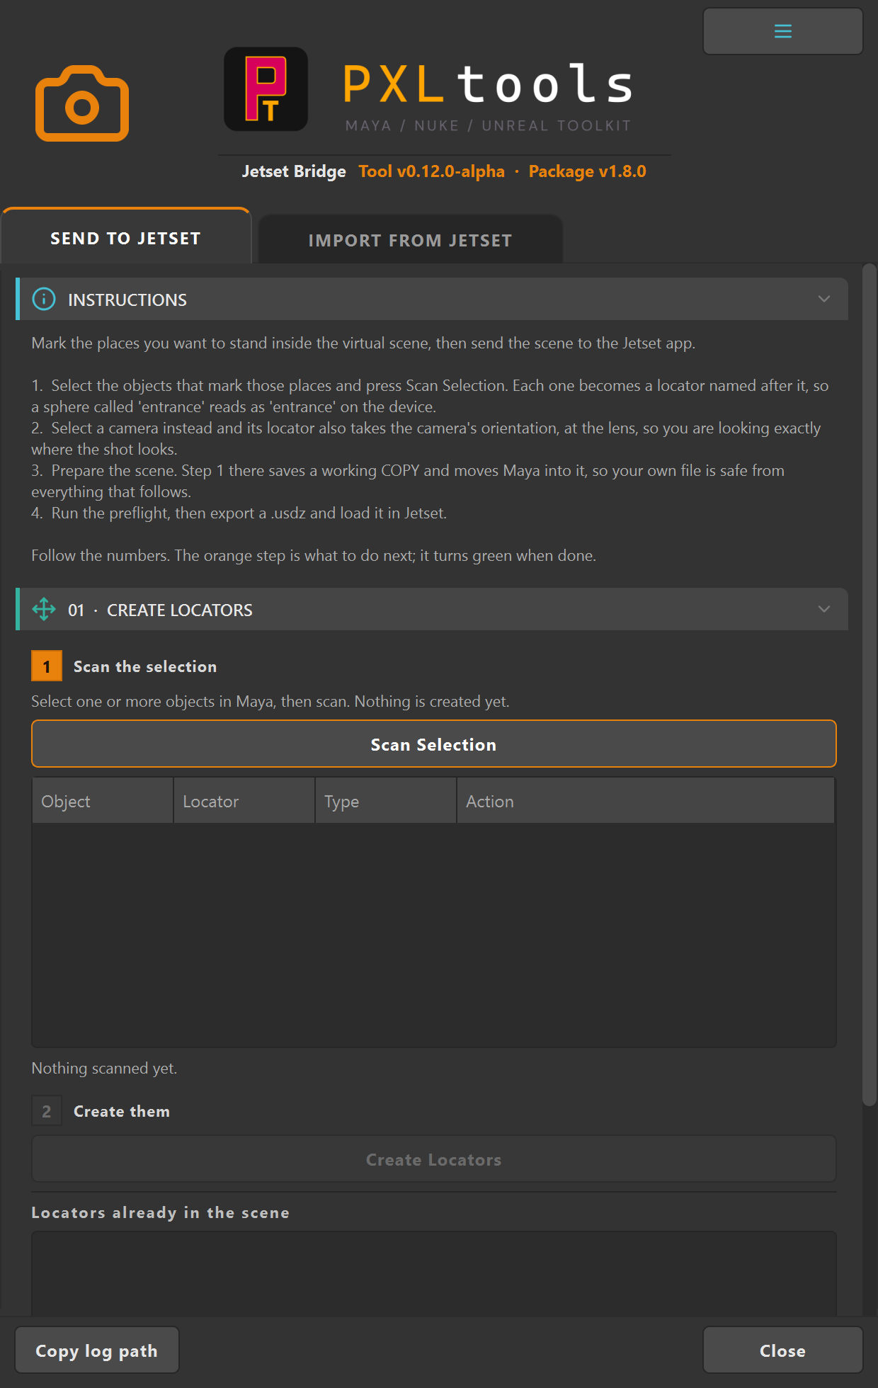
Task: Click the Type column header
Action: click(386, 801)
